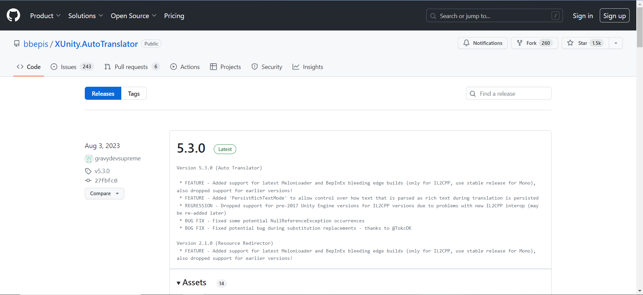Screen dimensions: 643x295
Task: Switch to the Tags tab
Action: click(134, 93)
